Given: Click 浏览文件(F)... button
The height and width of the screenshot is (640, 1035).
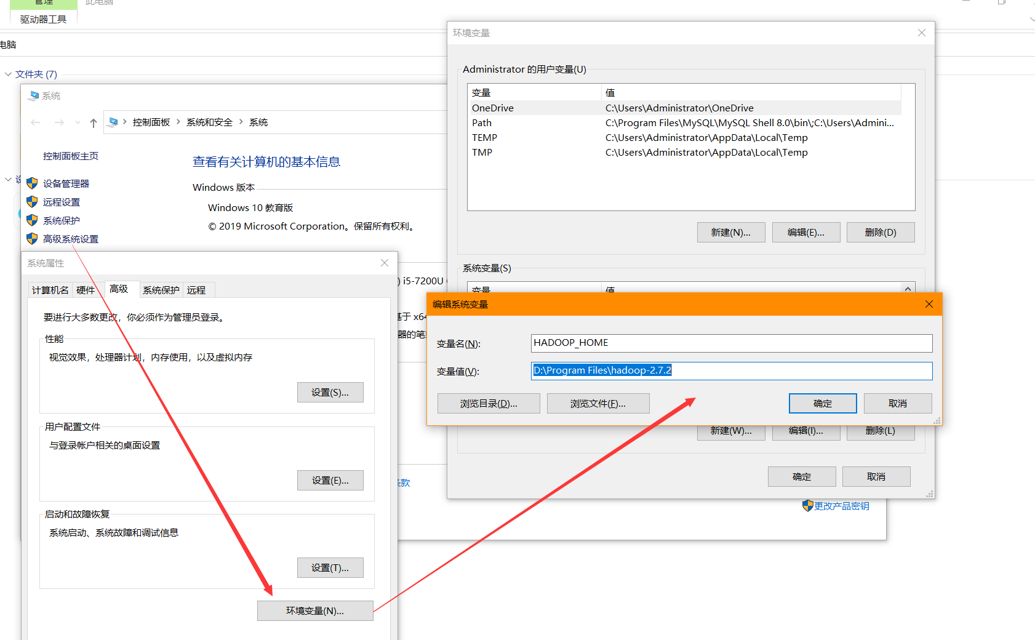Looking at the screenshot, I should coord(598,404).
